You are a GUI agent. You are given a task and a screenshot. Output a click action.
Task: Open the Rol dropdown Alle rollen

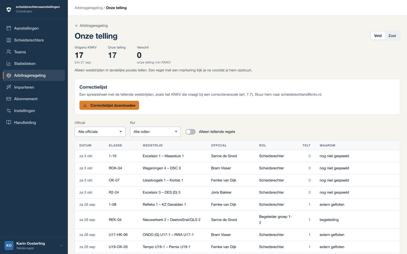[155, 132]
